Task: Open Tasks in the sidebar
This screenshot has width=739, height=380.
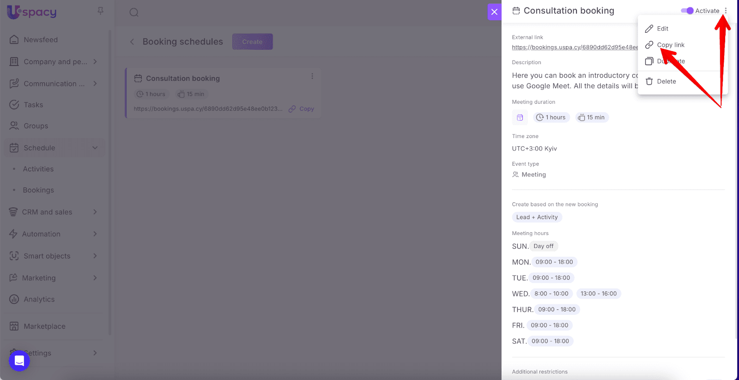Action: [x=33, y=105]
